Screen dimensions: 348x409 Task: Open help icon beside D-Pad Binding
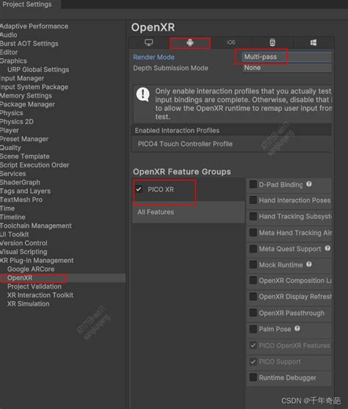tap(309, 184)
